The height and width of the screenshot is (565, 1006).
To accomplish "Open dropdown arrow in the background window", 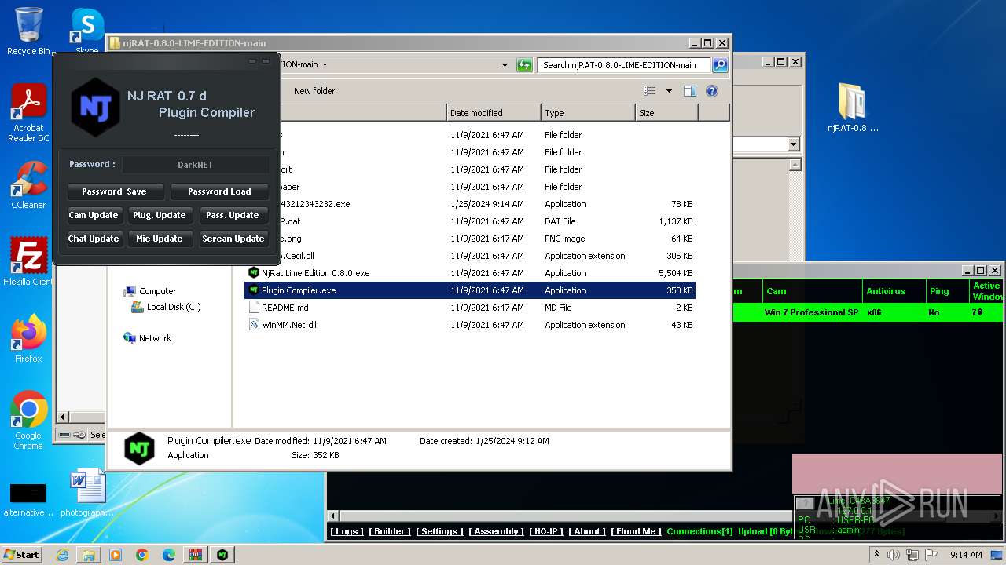I will pyautogui.click(x=793, y=144).
